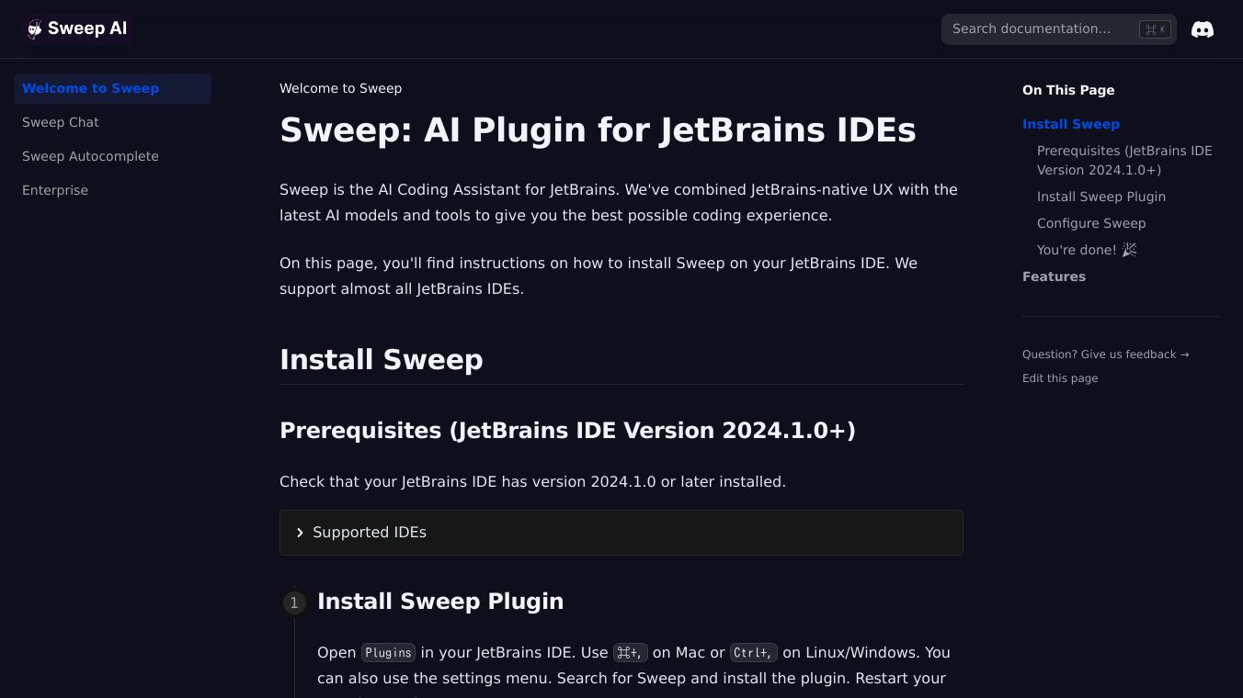Screen dimensions: 1243x698
Task: Jump to Prerequisites section in outline
Action: tap(1124, 160)
